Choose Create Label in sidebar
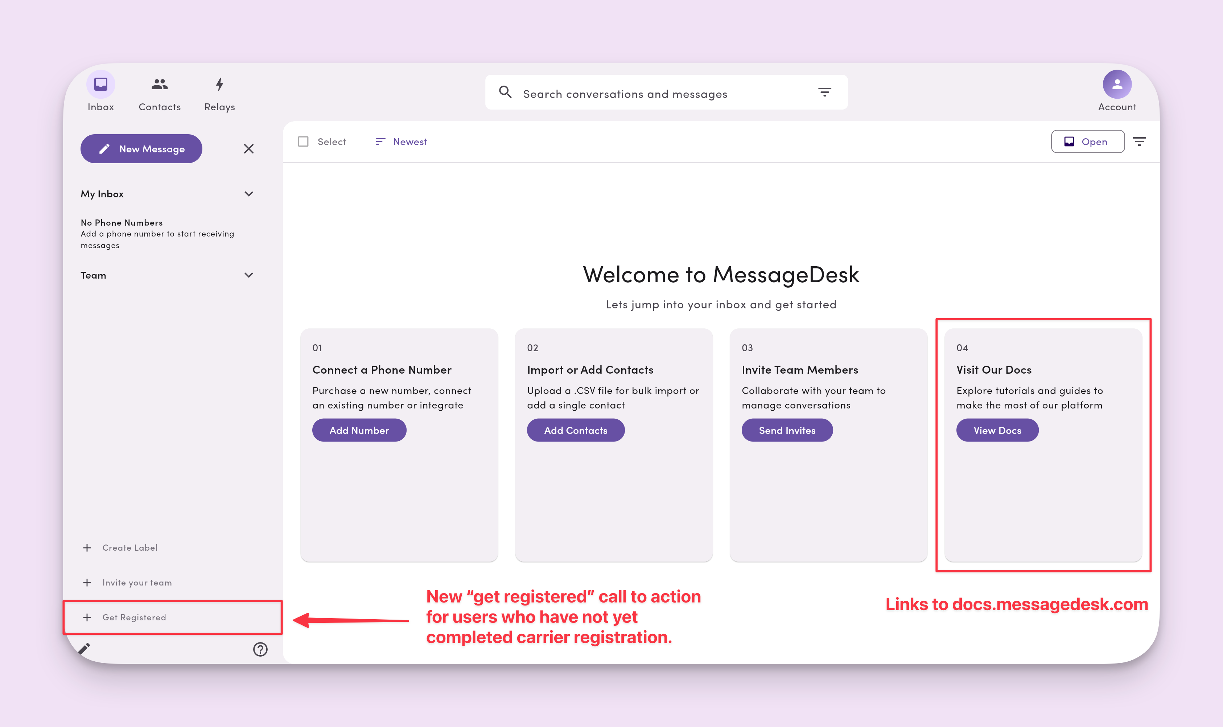 (x=129, y=548)
